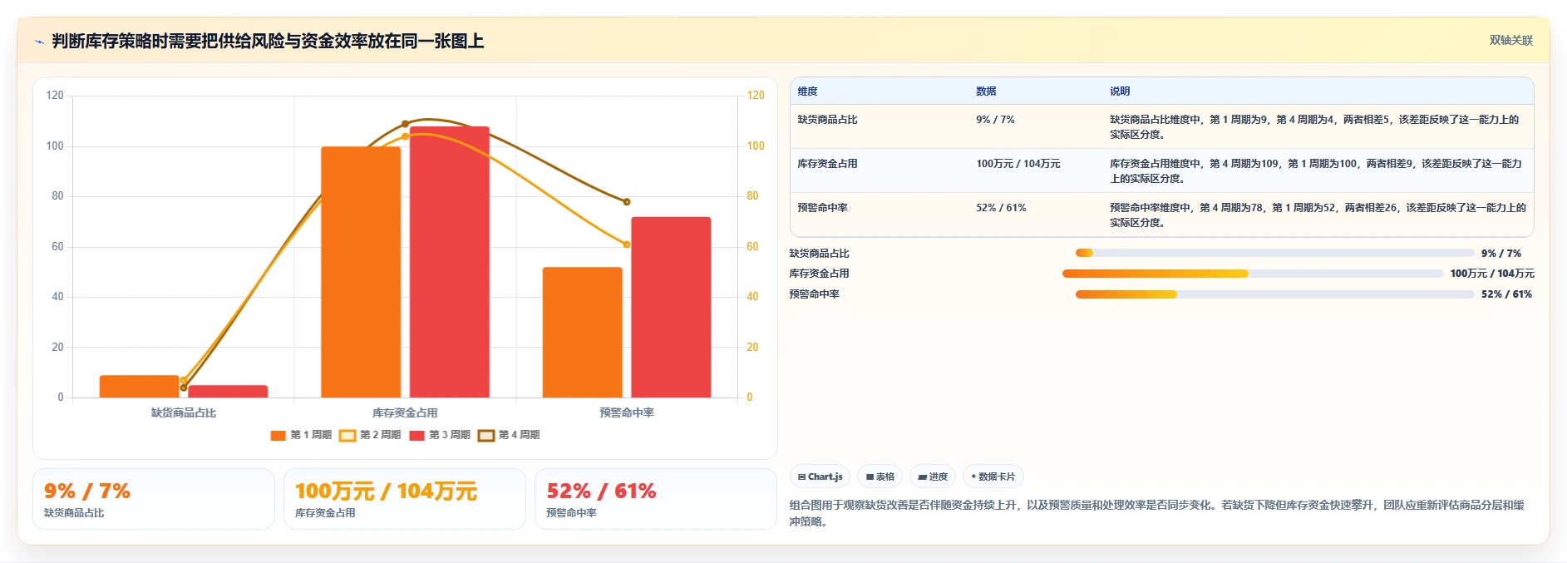Screen dimensions: 1567x563
Task: Click the 预警命中率 x-axis label
Action: [x=627, y=412]
